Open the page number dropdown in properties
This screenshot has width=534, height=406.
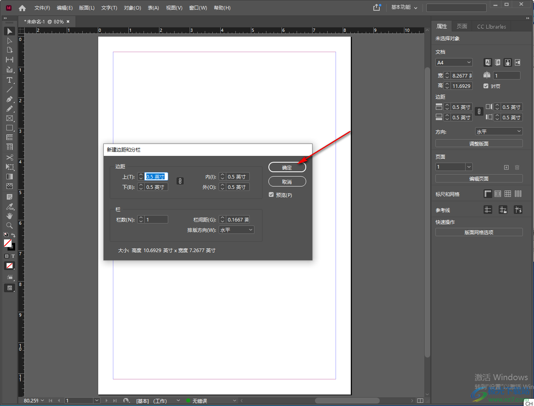point(469,167)
